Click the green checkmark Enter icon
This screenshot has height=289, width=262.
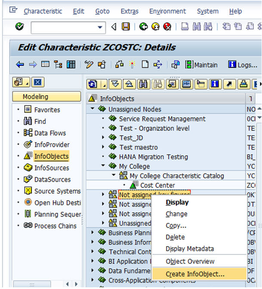19,27
